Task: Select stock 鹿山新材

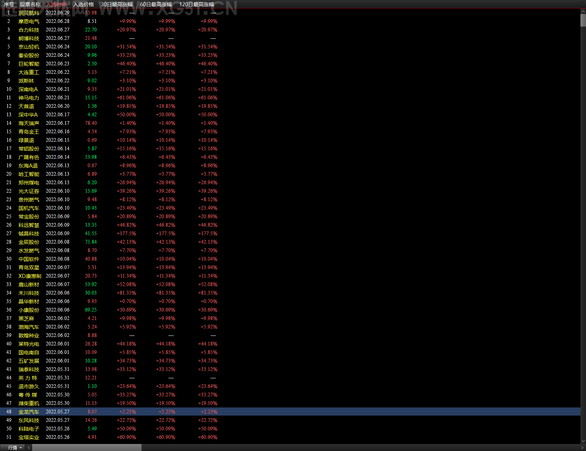Action: (29, 285)
